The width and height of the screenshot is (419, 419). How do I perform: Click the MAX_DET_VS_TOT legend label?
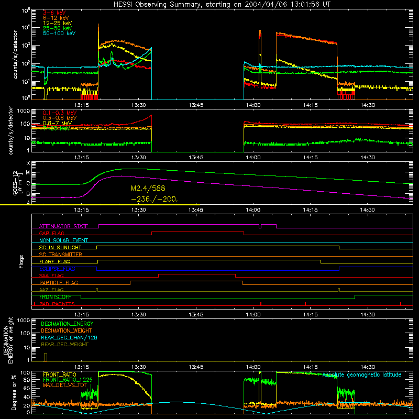tap(65, 385)
